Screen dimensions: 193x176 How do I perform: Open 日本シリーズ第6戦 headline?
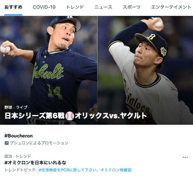point(76,116)
